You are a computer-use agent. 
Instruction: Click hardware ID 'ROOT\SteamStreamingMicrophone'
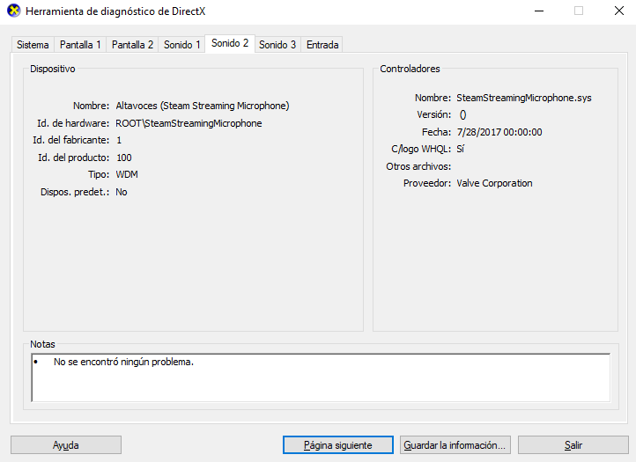(x=189, y=123)
